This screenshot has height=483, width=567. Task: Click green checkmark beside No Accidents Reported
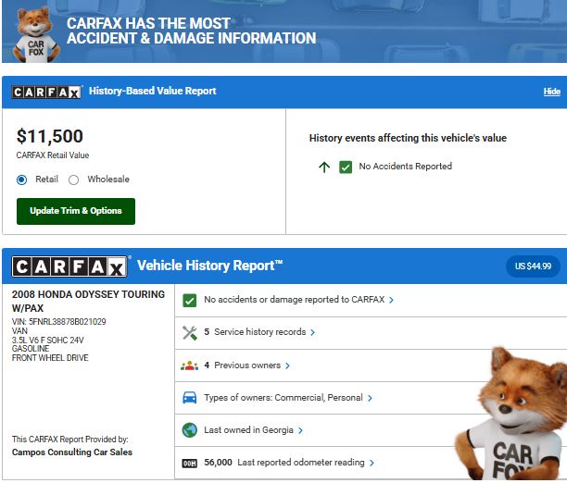pos(346,167)
